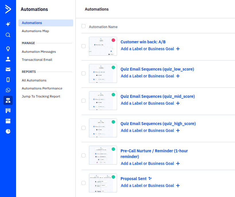235x197 pixels.
Task: Open Automations Performance report
Action: (42, 88)
